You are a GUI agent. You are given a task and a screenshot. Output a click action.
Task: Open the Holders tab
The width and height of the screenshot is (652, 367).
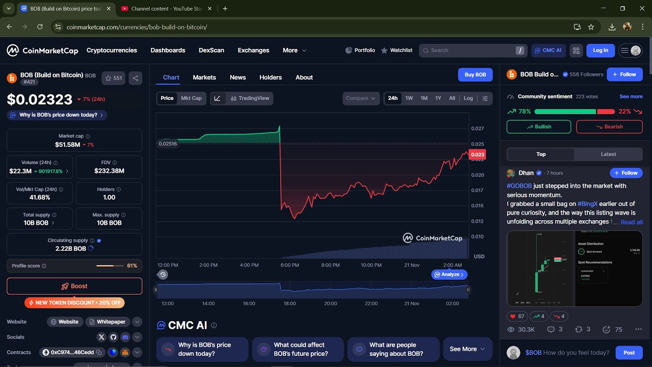270,77
